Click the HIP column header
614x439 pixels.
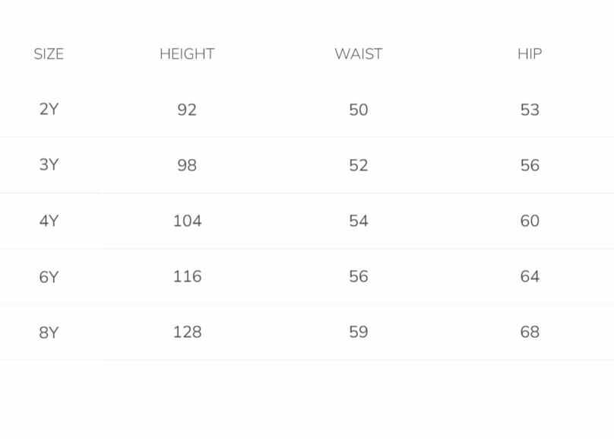tap(530, 54)
